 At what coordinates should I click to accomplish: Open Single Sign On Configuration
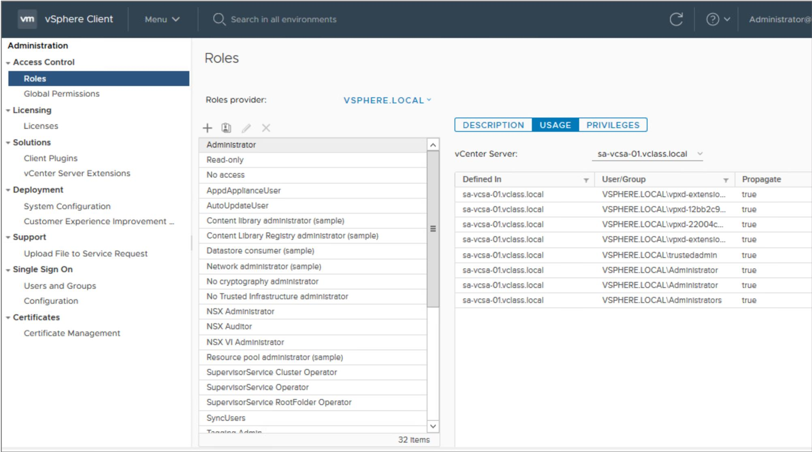(51, 301)
